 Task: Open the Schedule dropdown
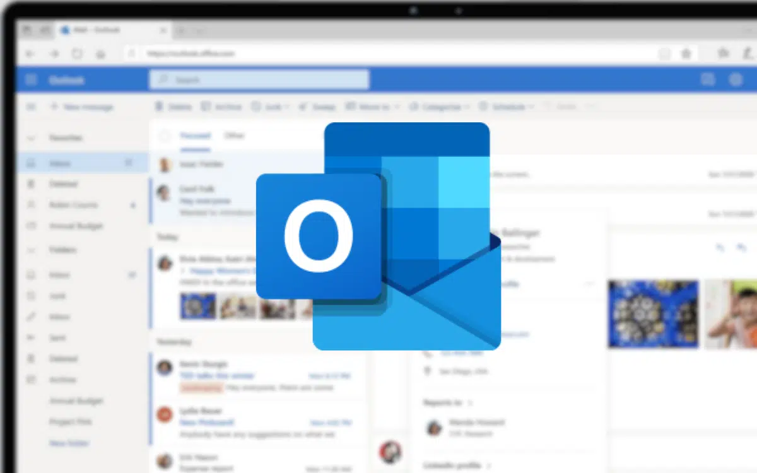[x=507, y=107]
